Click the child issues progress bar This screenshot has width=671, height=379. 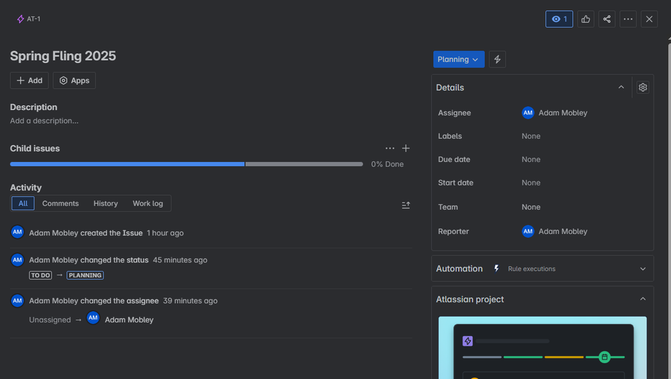(x=187, y=164)
